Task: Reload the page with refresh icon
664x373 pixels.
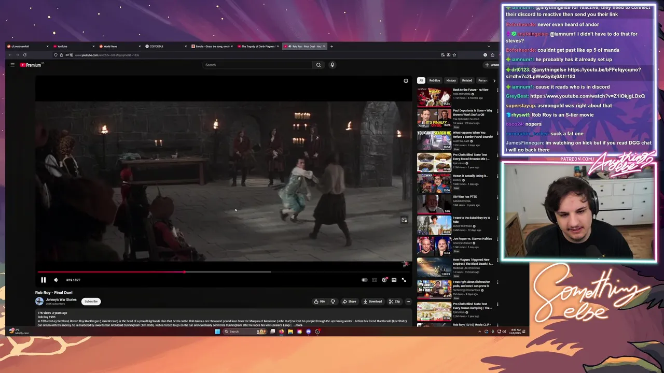Action: [24, 55]
